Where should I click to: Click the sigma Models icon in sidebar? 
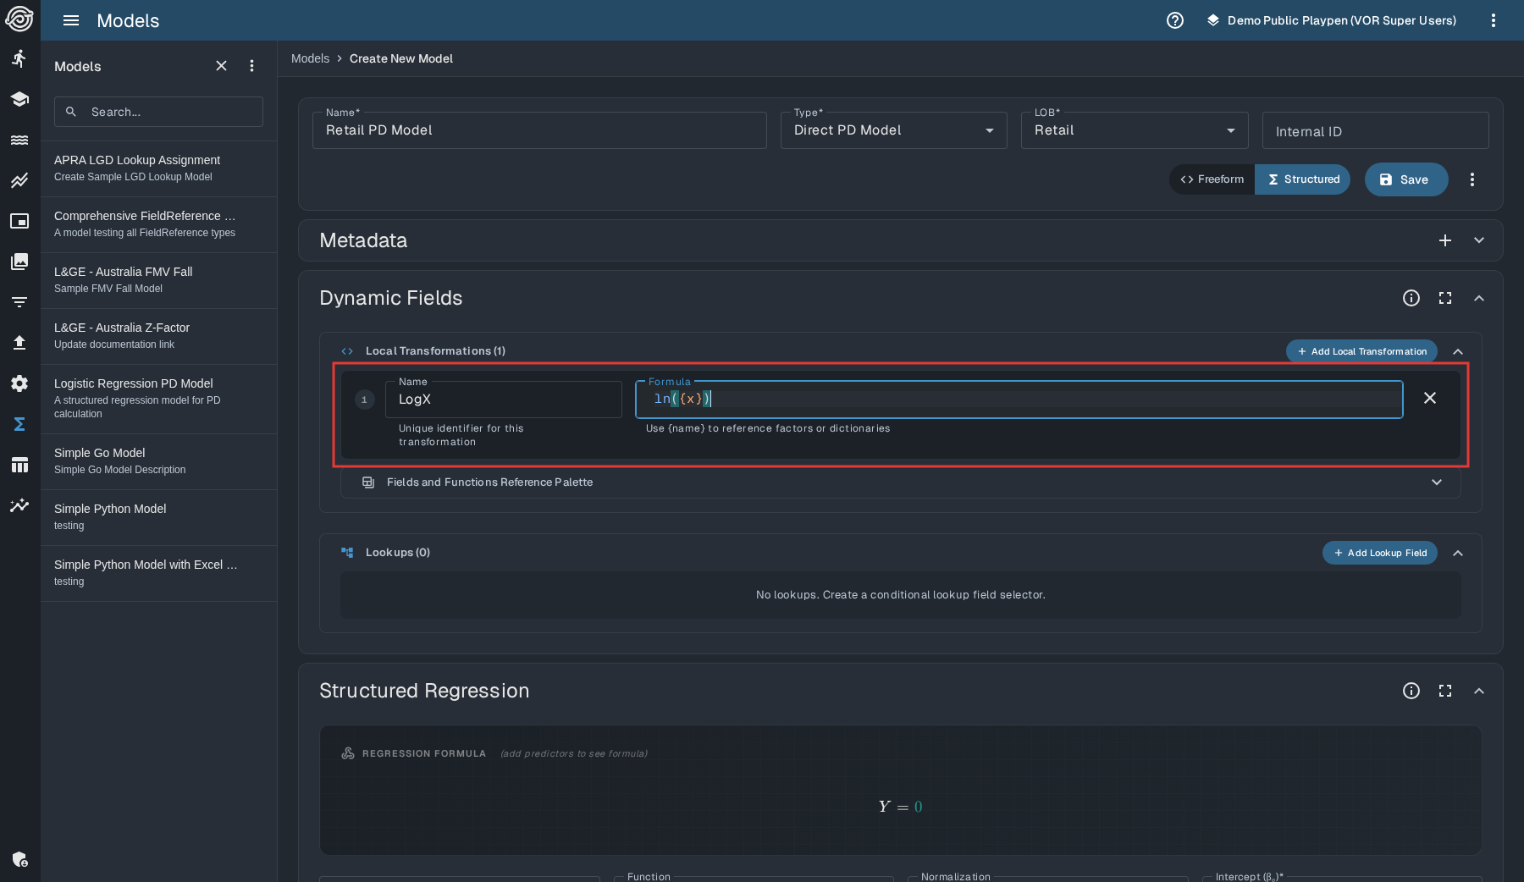19,424
